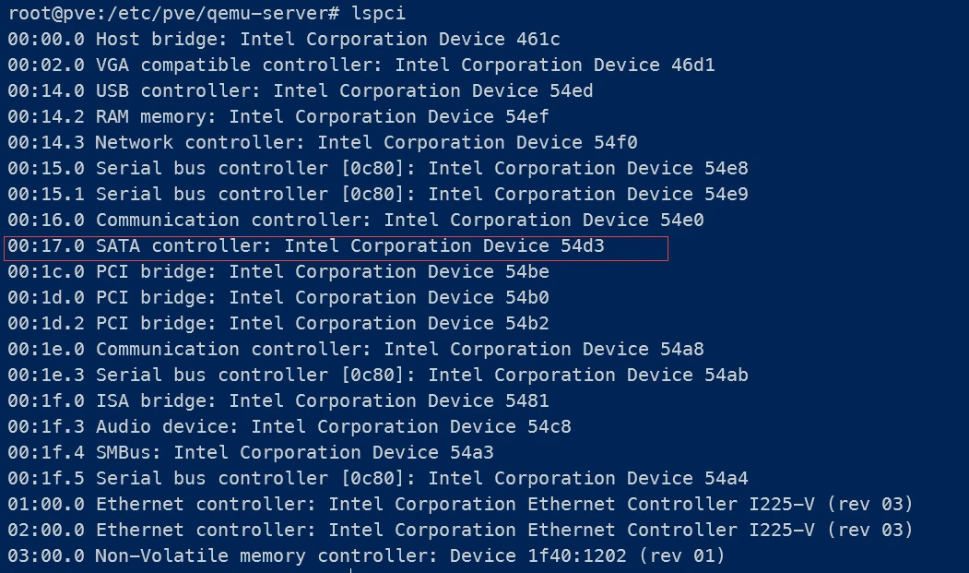Select the Non-Volatile memory controller line
This screenshot has height=573, width=969.
(x=366, y=555)
